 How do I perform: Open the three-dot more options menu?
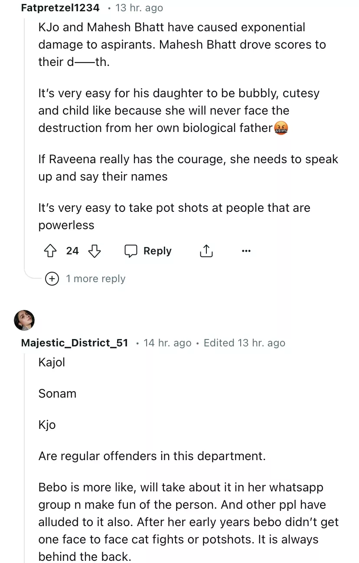click(246, 251)
